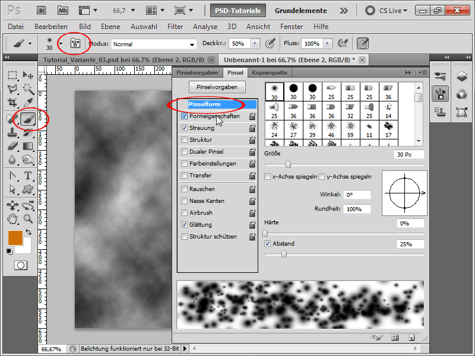Enable Rauschen checkbox
The width and height of the screenshot is (475, 356).
pyautogui.click(x=184, y=189)
